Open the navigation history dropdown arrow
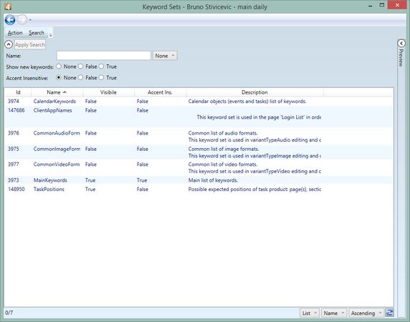Screen dimensions: 410x322 click(x=30, y=20)
